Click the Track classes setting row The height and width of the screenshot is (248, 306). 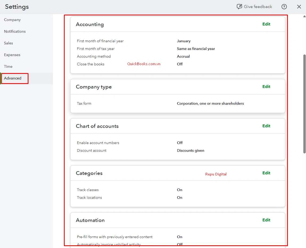point(88,190)
